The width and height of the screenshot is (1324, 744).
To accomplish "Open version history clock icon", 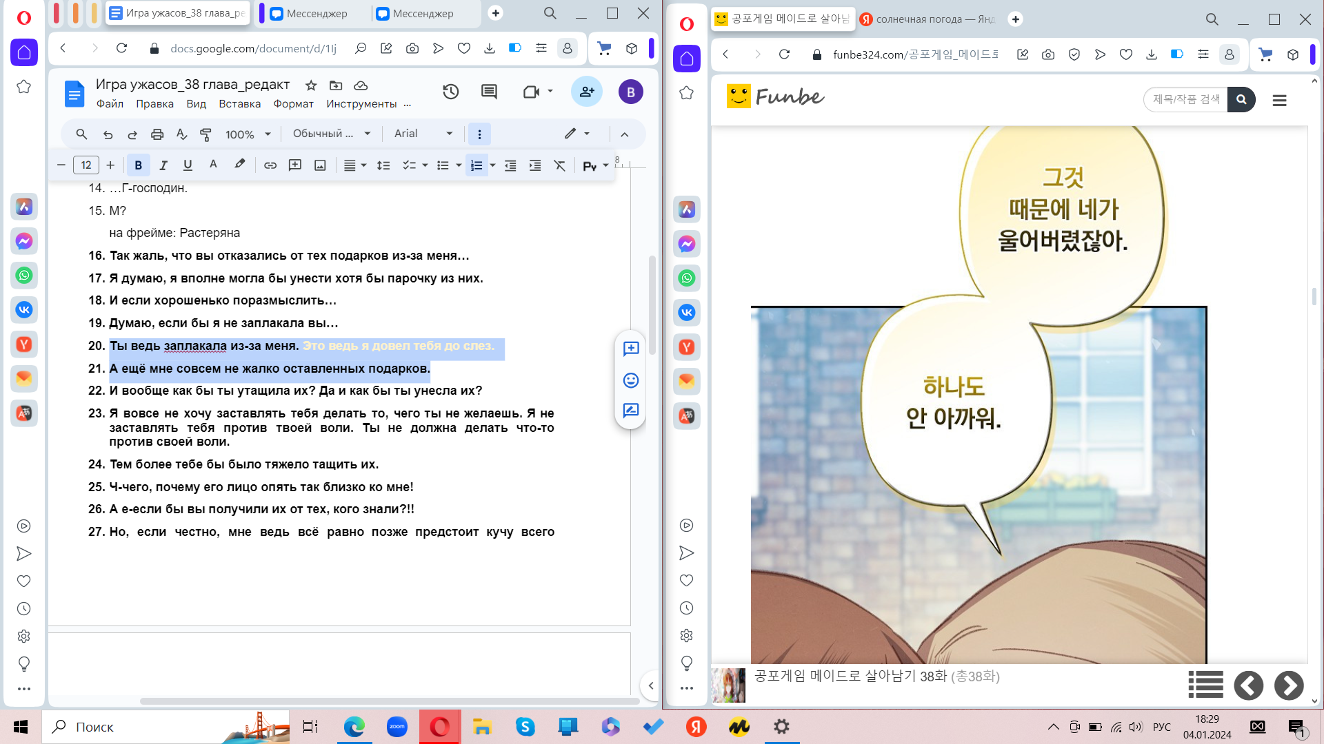I will (x=451, y=92).
